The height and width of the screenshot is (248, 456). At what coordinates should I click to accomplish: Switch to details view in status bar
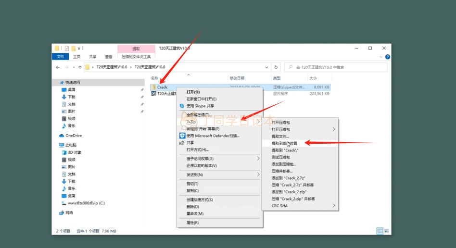380,231
